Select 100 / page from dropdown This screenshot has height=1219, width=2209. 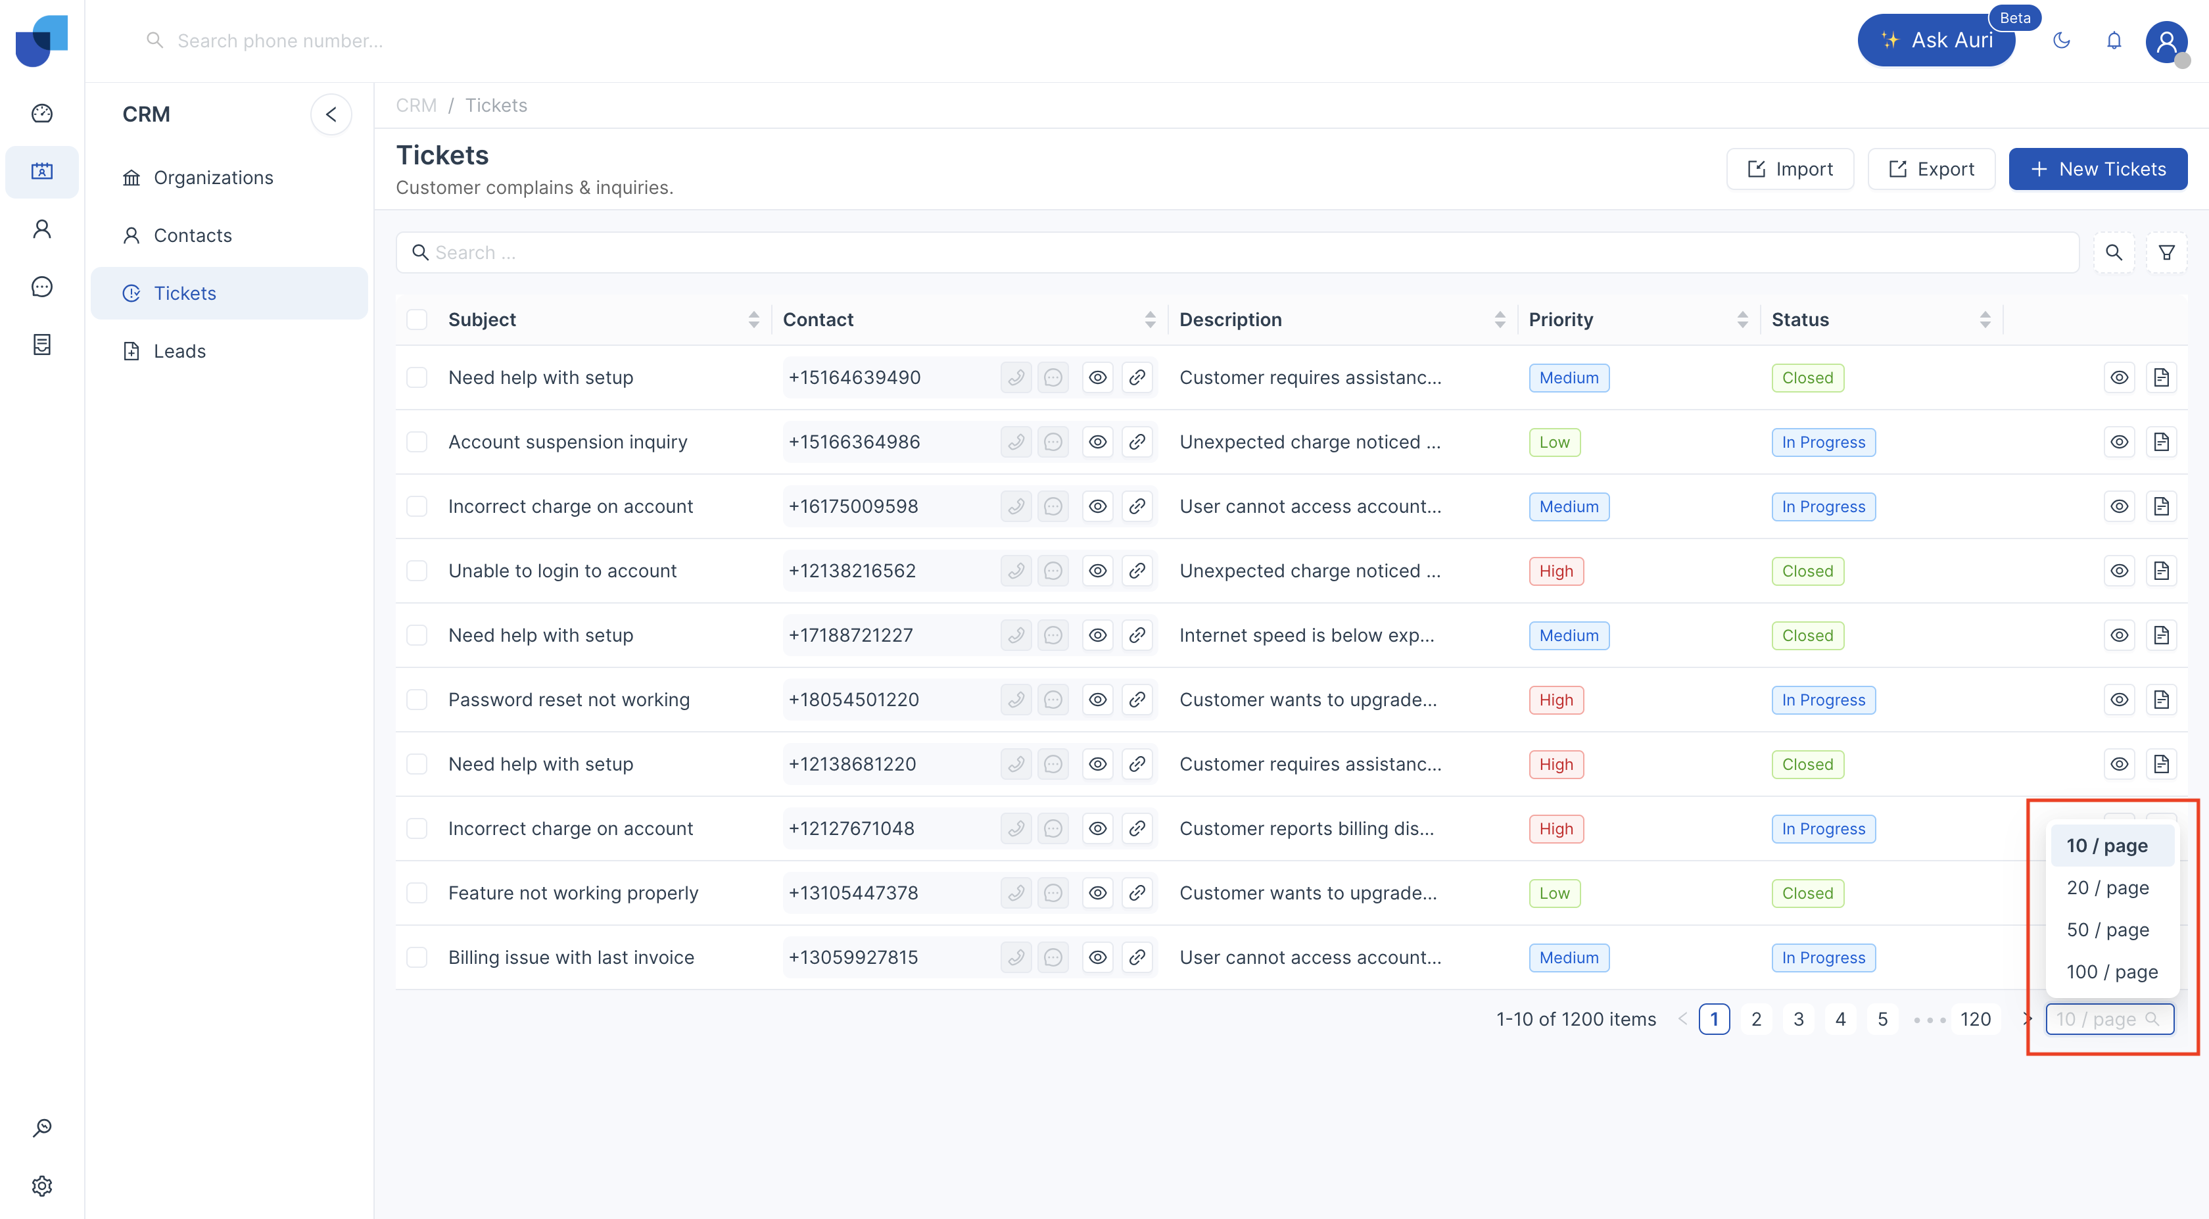coord(2111,972)
